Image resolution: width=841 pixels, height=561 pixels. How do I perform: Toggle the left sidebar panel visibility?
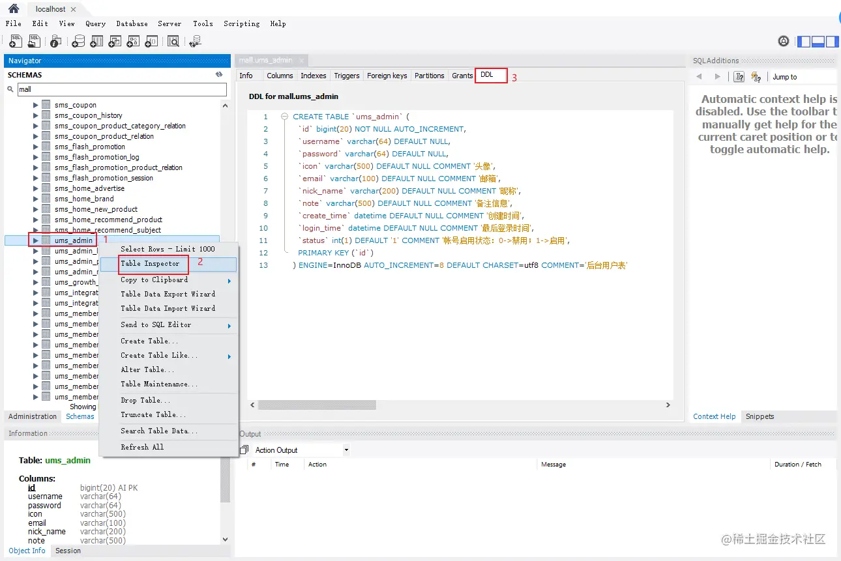point(804,41)
